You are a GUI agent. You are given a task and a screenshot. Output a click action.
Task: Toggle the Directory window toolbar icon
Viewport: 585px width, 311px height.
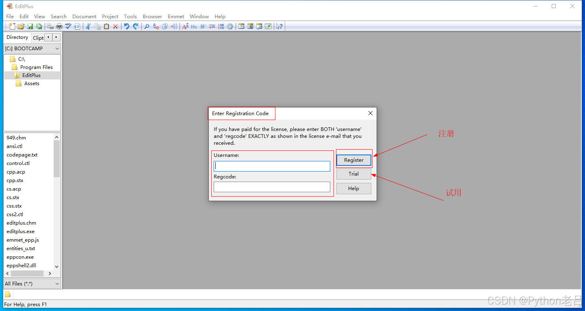[x=241, y=26]
